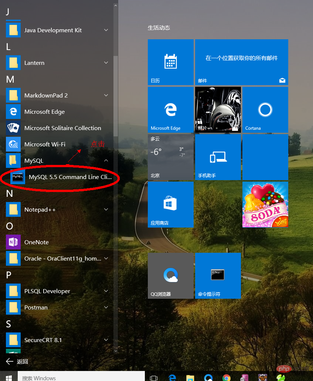Go back with the 返回 button
The height and width of the screenshot is (381, 313).
17,362
